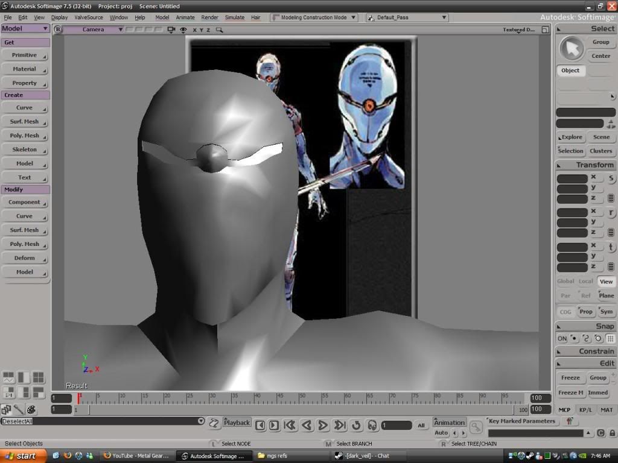Click the scale S transform icon
Screen dimensions: 618x463
tap(611, 178)
